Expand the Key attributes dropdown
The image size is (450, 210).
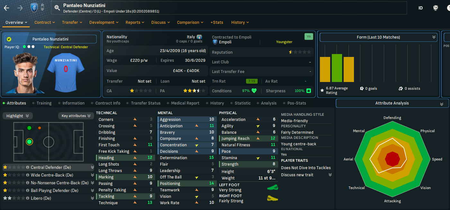pyautogui.click(x=76, y=116)
